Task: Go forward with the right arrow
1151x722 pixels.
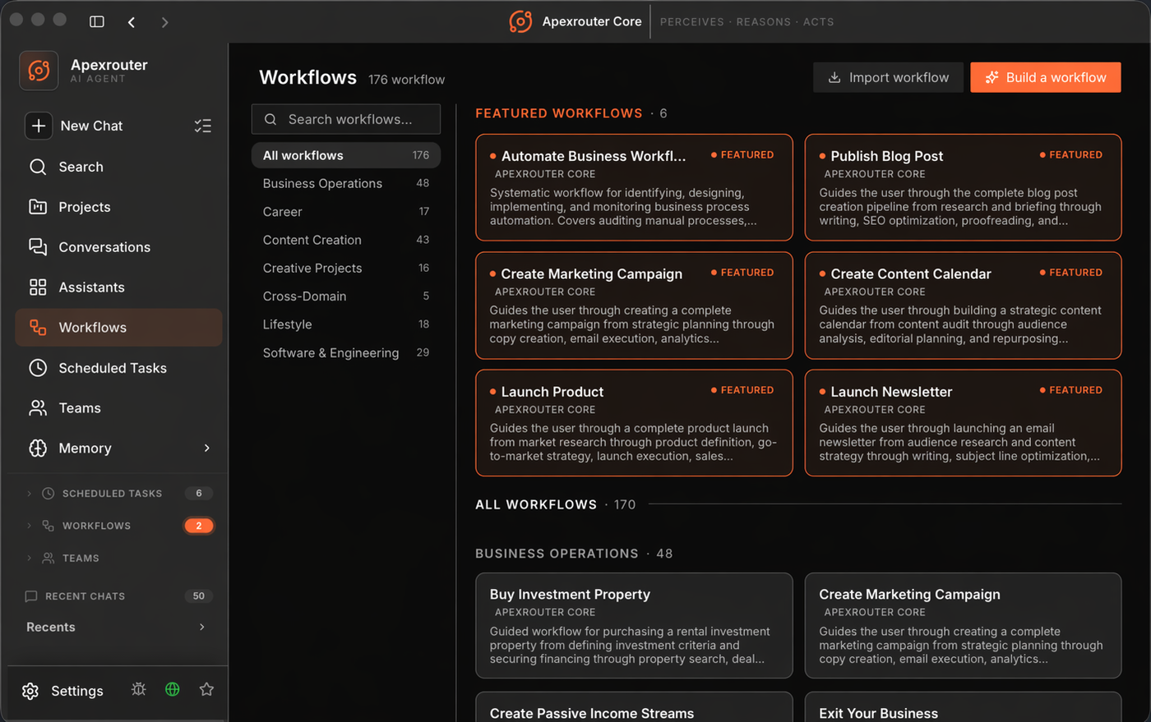Action: point(164,22)
